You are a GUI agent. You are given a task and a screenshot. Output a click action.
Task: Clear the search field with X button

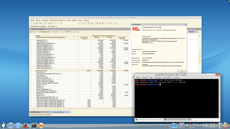click(x=80, y=23)
